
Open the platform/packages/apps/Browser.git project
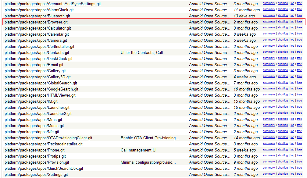click(x=36, y=22)
